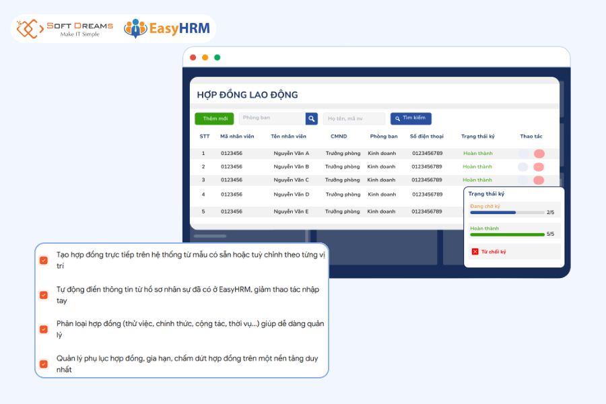Viewport: 606px width, 404px height.
Task: Click the Đang chờ ký progress bar
Action: point(508,213)
